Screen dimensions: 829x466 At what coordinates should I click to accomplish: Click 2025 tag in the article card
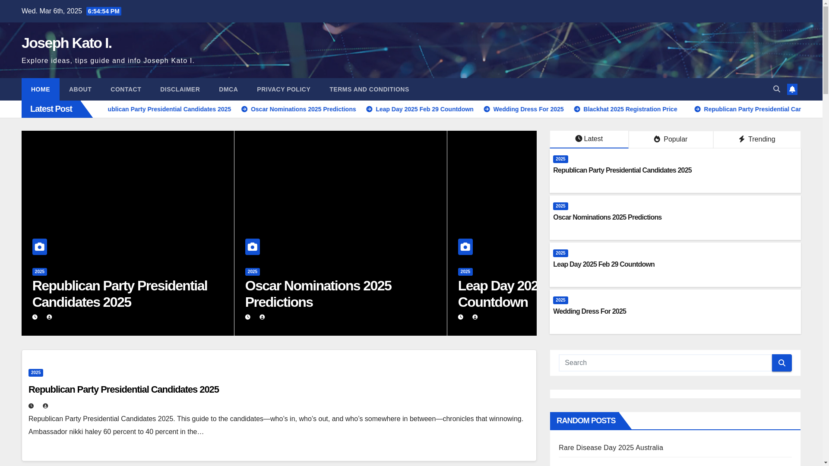(36, 373)
